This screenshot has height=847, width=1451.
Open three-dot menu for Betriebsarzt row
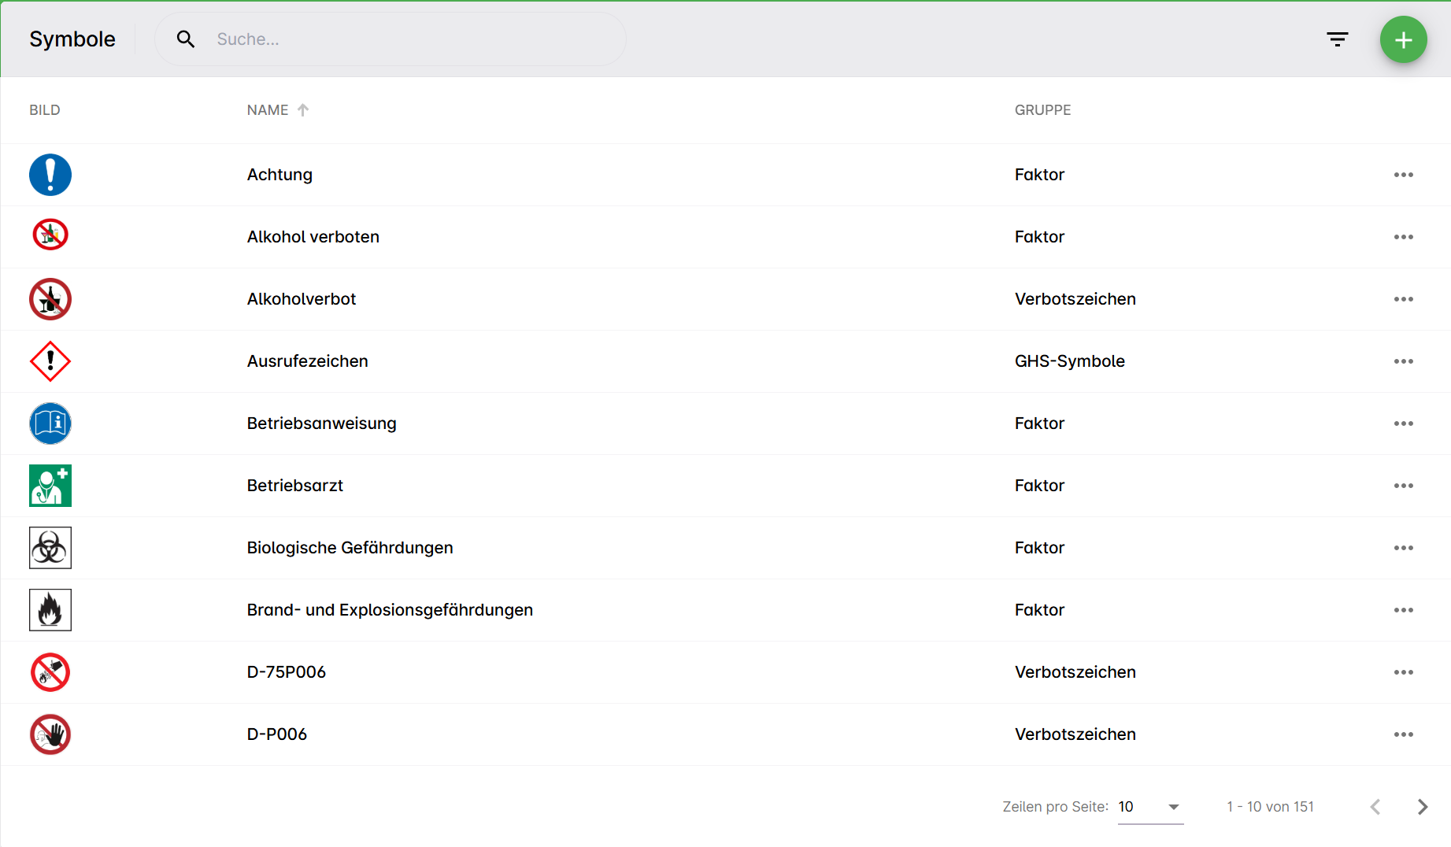point(1403,486)
